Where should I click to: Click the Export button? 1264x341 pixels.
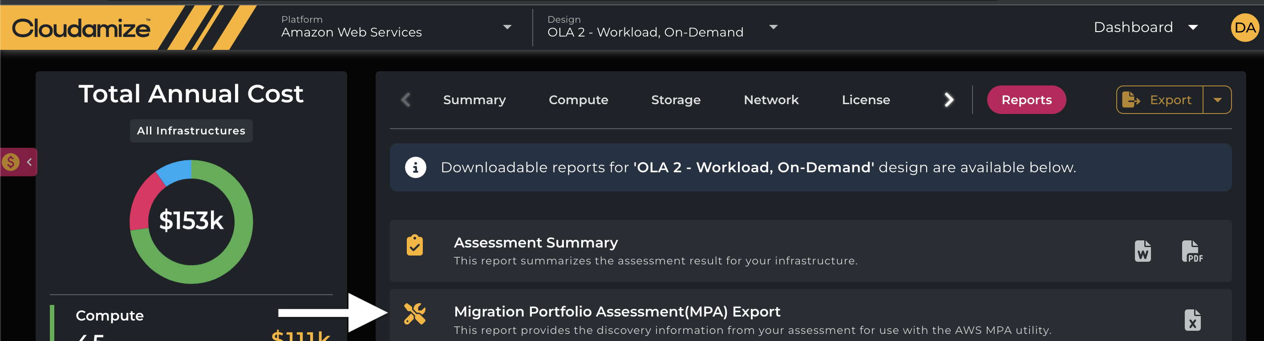click(1159, 100)
